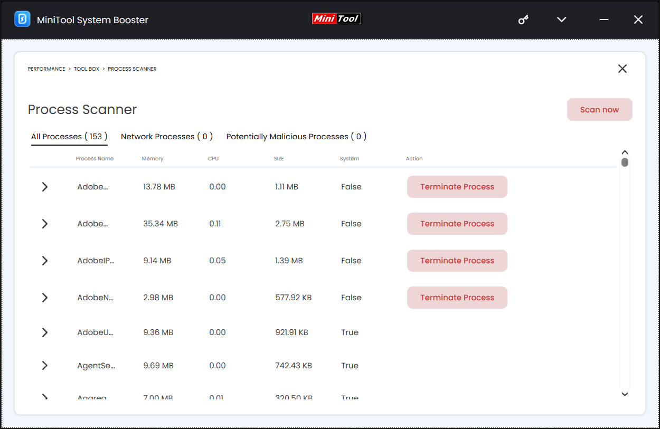
Task: Select the 2.98 MB memory value
Action: tap(158, 298)
